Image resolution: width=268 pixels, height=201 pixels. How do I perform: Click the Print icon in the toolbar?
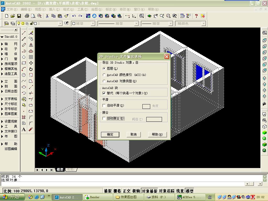tap(27, 16)
